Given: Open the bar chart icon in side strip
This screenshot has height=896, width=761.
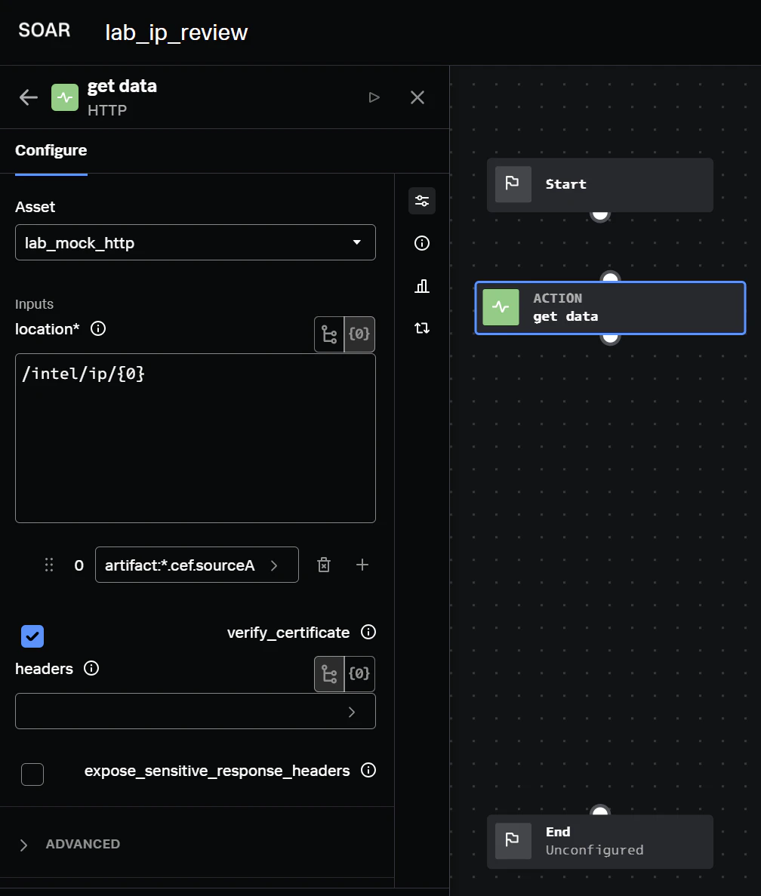Looking at the screenshot, I should tap(422, 286).
